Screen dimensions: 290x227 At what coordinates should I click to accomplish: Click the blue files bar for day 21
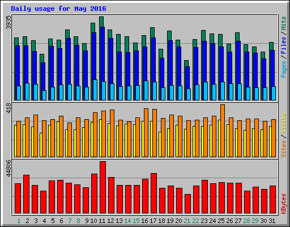187,78
